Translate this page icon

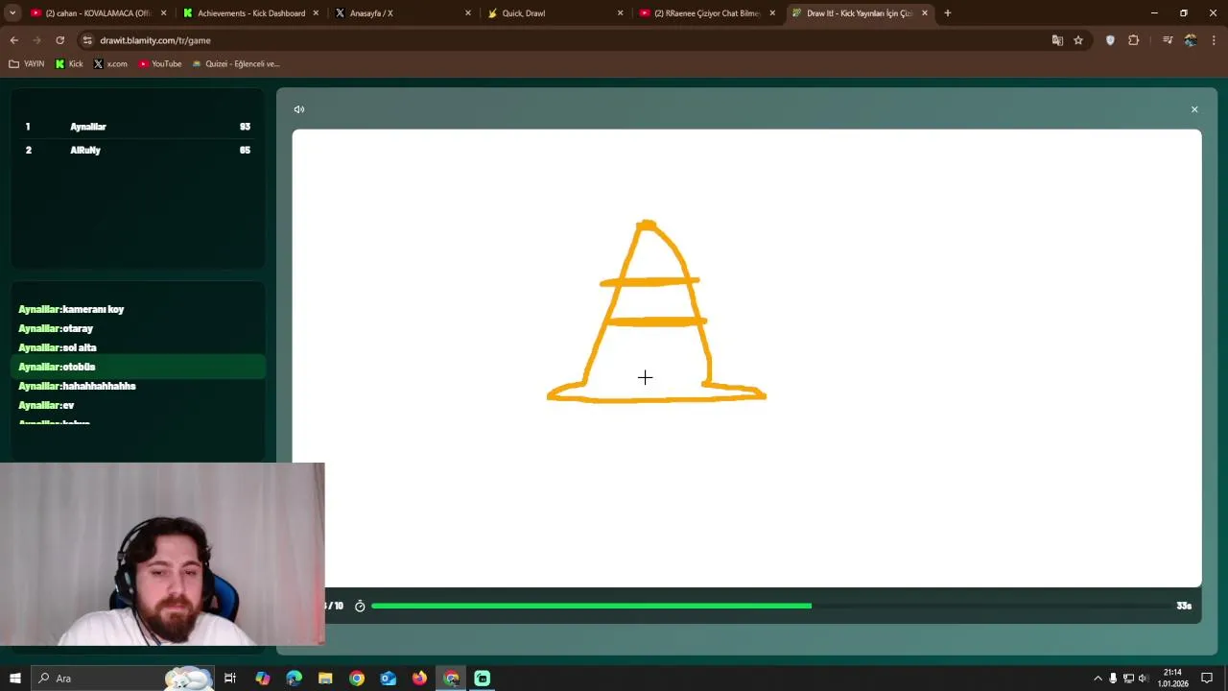(1057, 40)
